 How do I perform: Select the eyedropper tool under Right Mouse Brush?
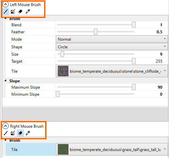pyautogui.click(x=28, y=133)
